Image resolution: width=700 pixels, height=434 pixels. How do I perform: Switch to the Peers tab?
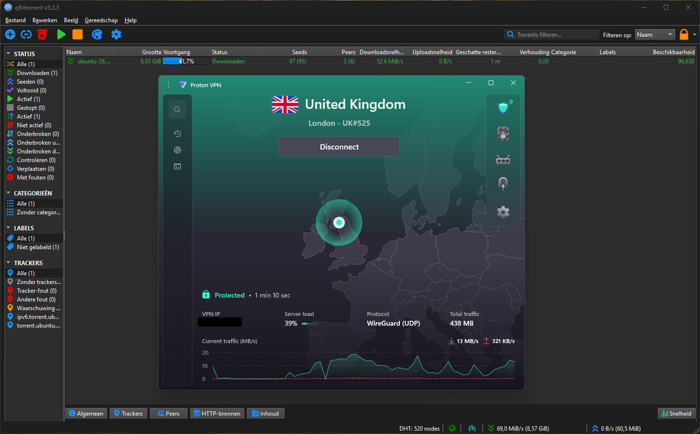168,414
